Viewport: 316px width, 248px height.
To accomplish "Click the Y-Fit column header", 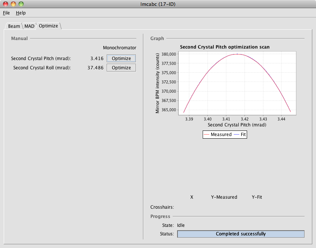I will [257, 197].
